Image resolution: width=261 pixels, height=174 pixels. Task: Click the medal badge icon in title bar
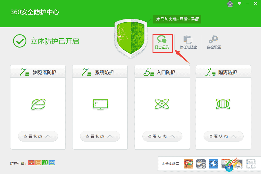tap(230, 4)
